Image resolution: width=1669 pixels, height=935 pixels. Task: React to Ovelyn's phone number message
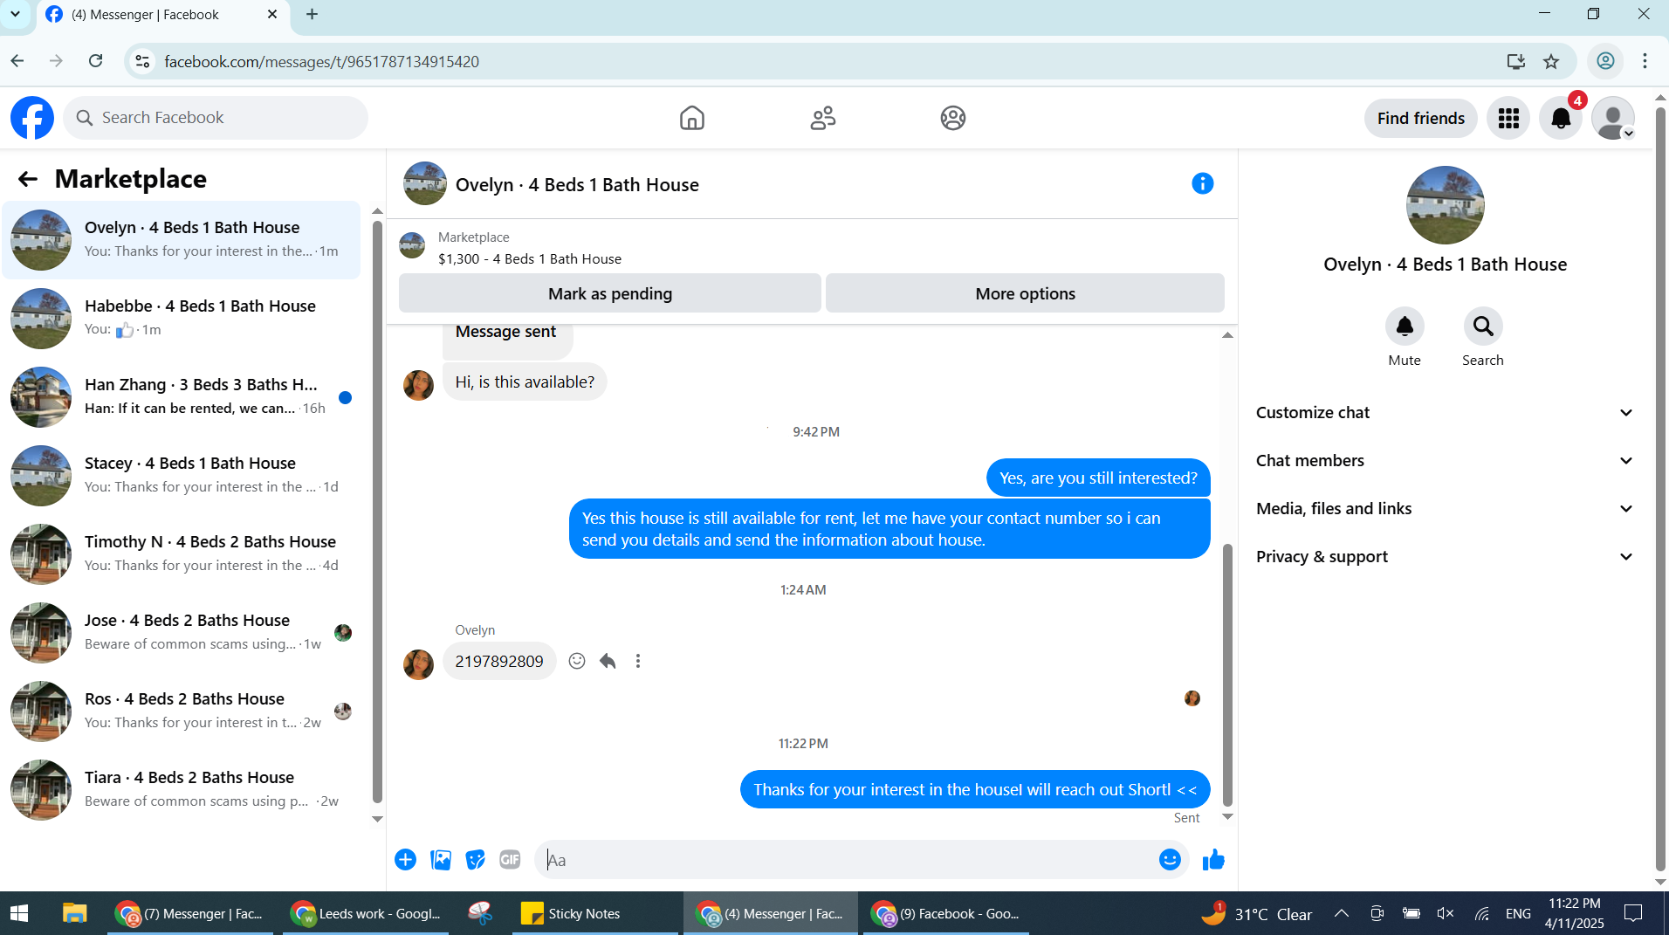pos(577,661)
